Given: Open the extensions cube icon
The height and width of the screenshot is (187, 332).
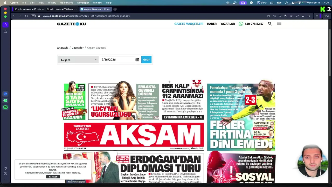Looking at the screenshot, I should tap(317, 16).
